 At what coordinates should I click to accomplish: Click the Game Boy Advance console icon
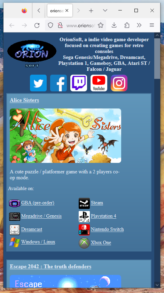15,203
